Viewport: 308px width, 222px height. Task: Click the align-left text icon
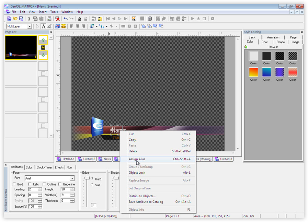click(x=72, y=26)
